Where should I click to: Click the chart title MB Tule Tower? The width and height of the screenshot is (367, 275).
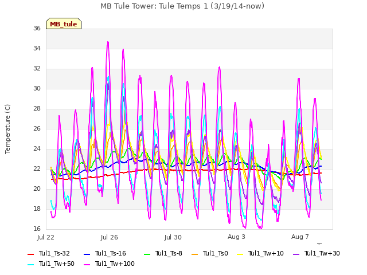[x=182, y=6]
